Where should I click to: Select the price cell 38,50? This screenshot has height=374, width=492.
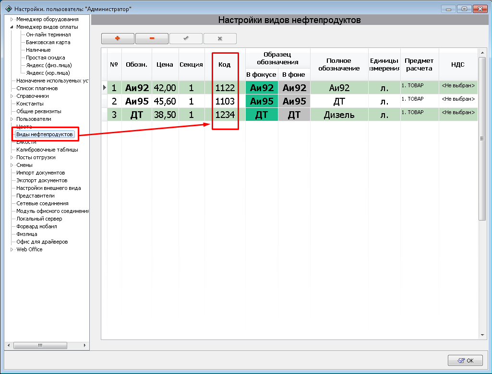165,115
